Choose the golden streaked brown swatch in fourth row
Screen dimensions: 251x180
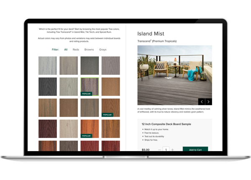[110, 129]
